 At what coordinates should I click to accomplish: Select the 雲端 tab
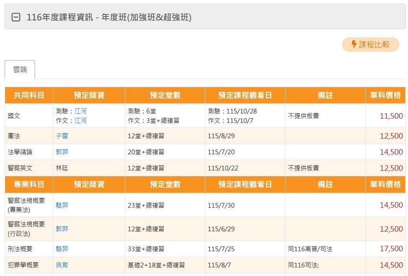[20, 69]
